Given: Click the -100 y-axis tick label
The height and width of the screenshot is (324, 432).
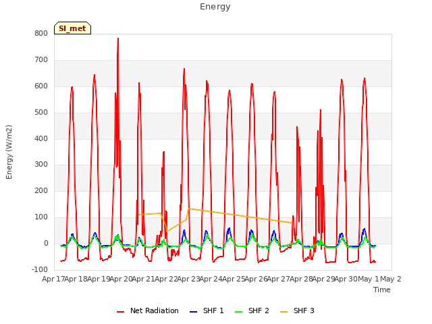Looking at the screenshot, I should tap(40, 269).
